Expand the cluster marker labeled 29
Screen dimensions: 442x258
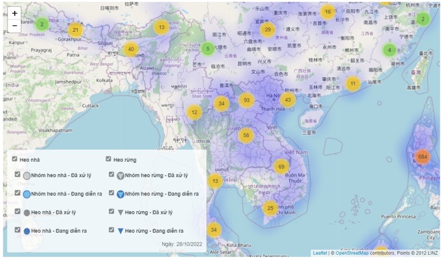(x=267, y=30)
